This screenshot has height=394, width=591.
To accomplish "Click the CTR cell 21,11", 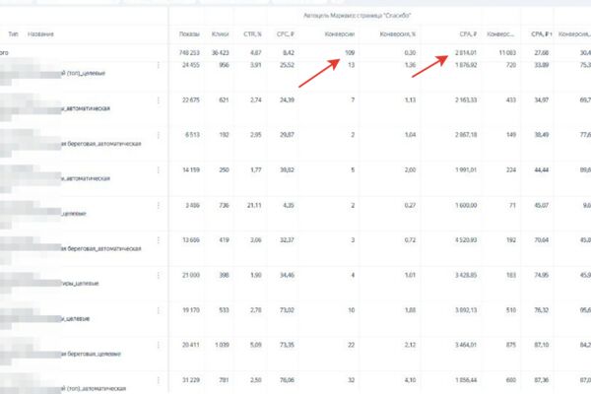I will coord(254,206).
